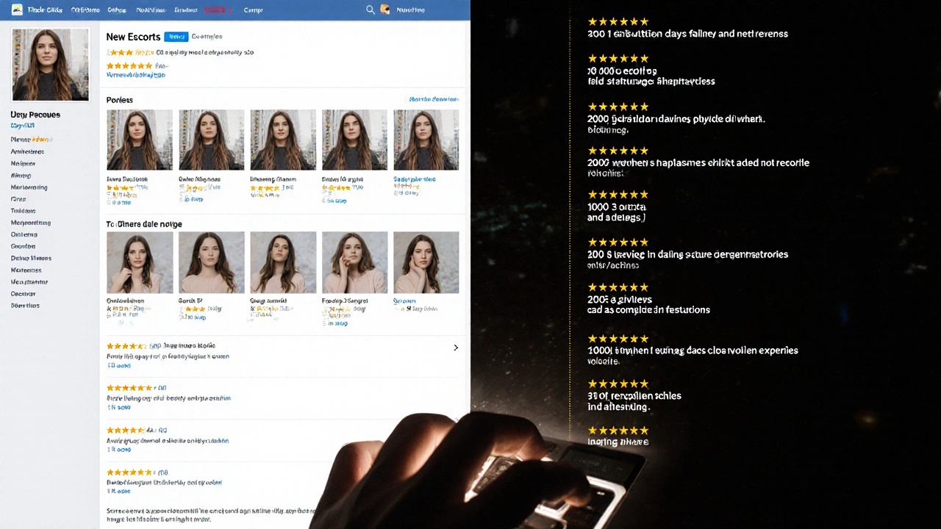
Task: Select the last menu item in the top bar
Action: pos(253,10)
